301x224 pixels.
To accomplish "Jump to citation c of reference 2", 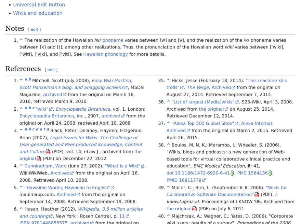I will 34,108.
